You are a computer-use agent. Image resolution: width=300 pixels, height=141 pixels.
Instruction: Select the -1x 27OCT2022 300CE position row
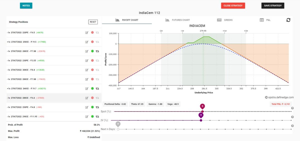54,70
